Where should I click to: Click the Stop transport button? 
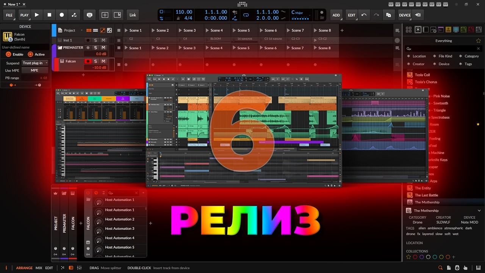49,15
